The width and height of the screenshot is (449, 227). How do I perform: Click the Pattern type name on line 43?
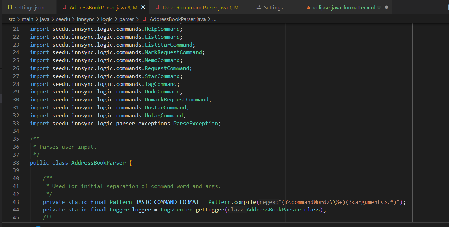click(121, 202)
